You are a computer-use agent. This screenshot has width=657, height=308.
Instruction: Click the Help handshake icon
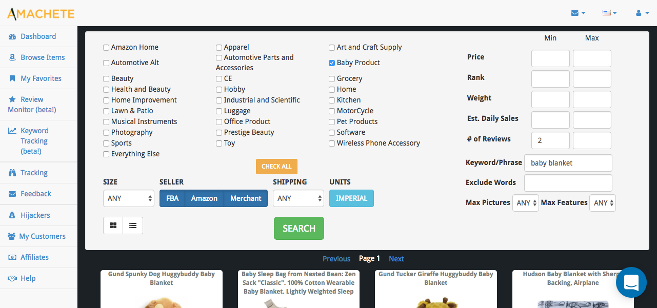(x=12, y=278)
